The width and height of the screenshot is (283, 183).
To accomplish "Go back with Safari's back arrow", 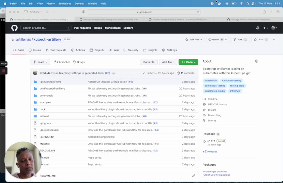I will click(47, 12).
